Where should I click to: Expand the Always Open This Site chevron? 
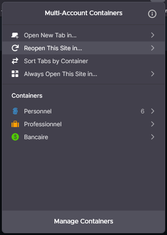[153, 74]
